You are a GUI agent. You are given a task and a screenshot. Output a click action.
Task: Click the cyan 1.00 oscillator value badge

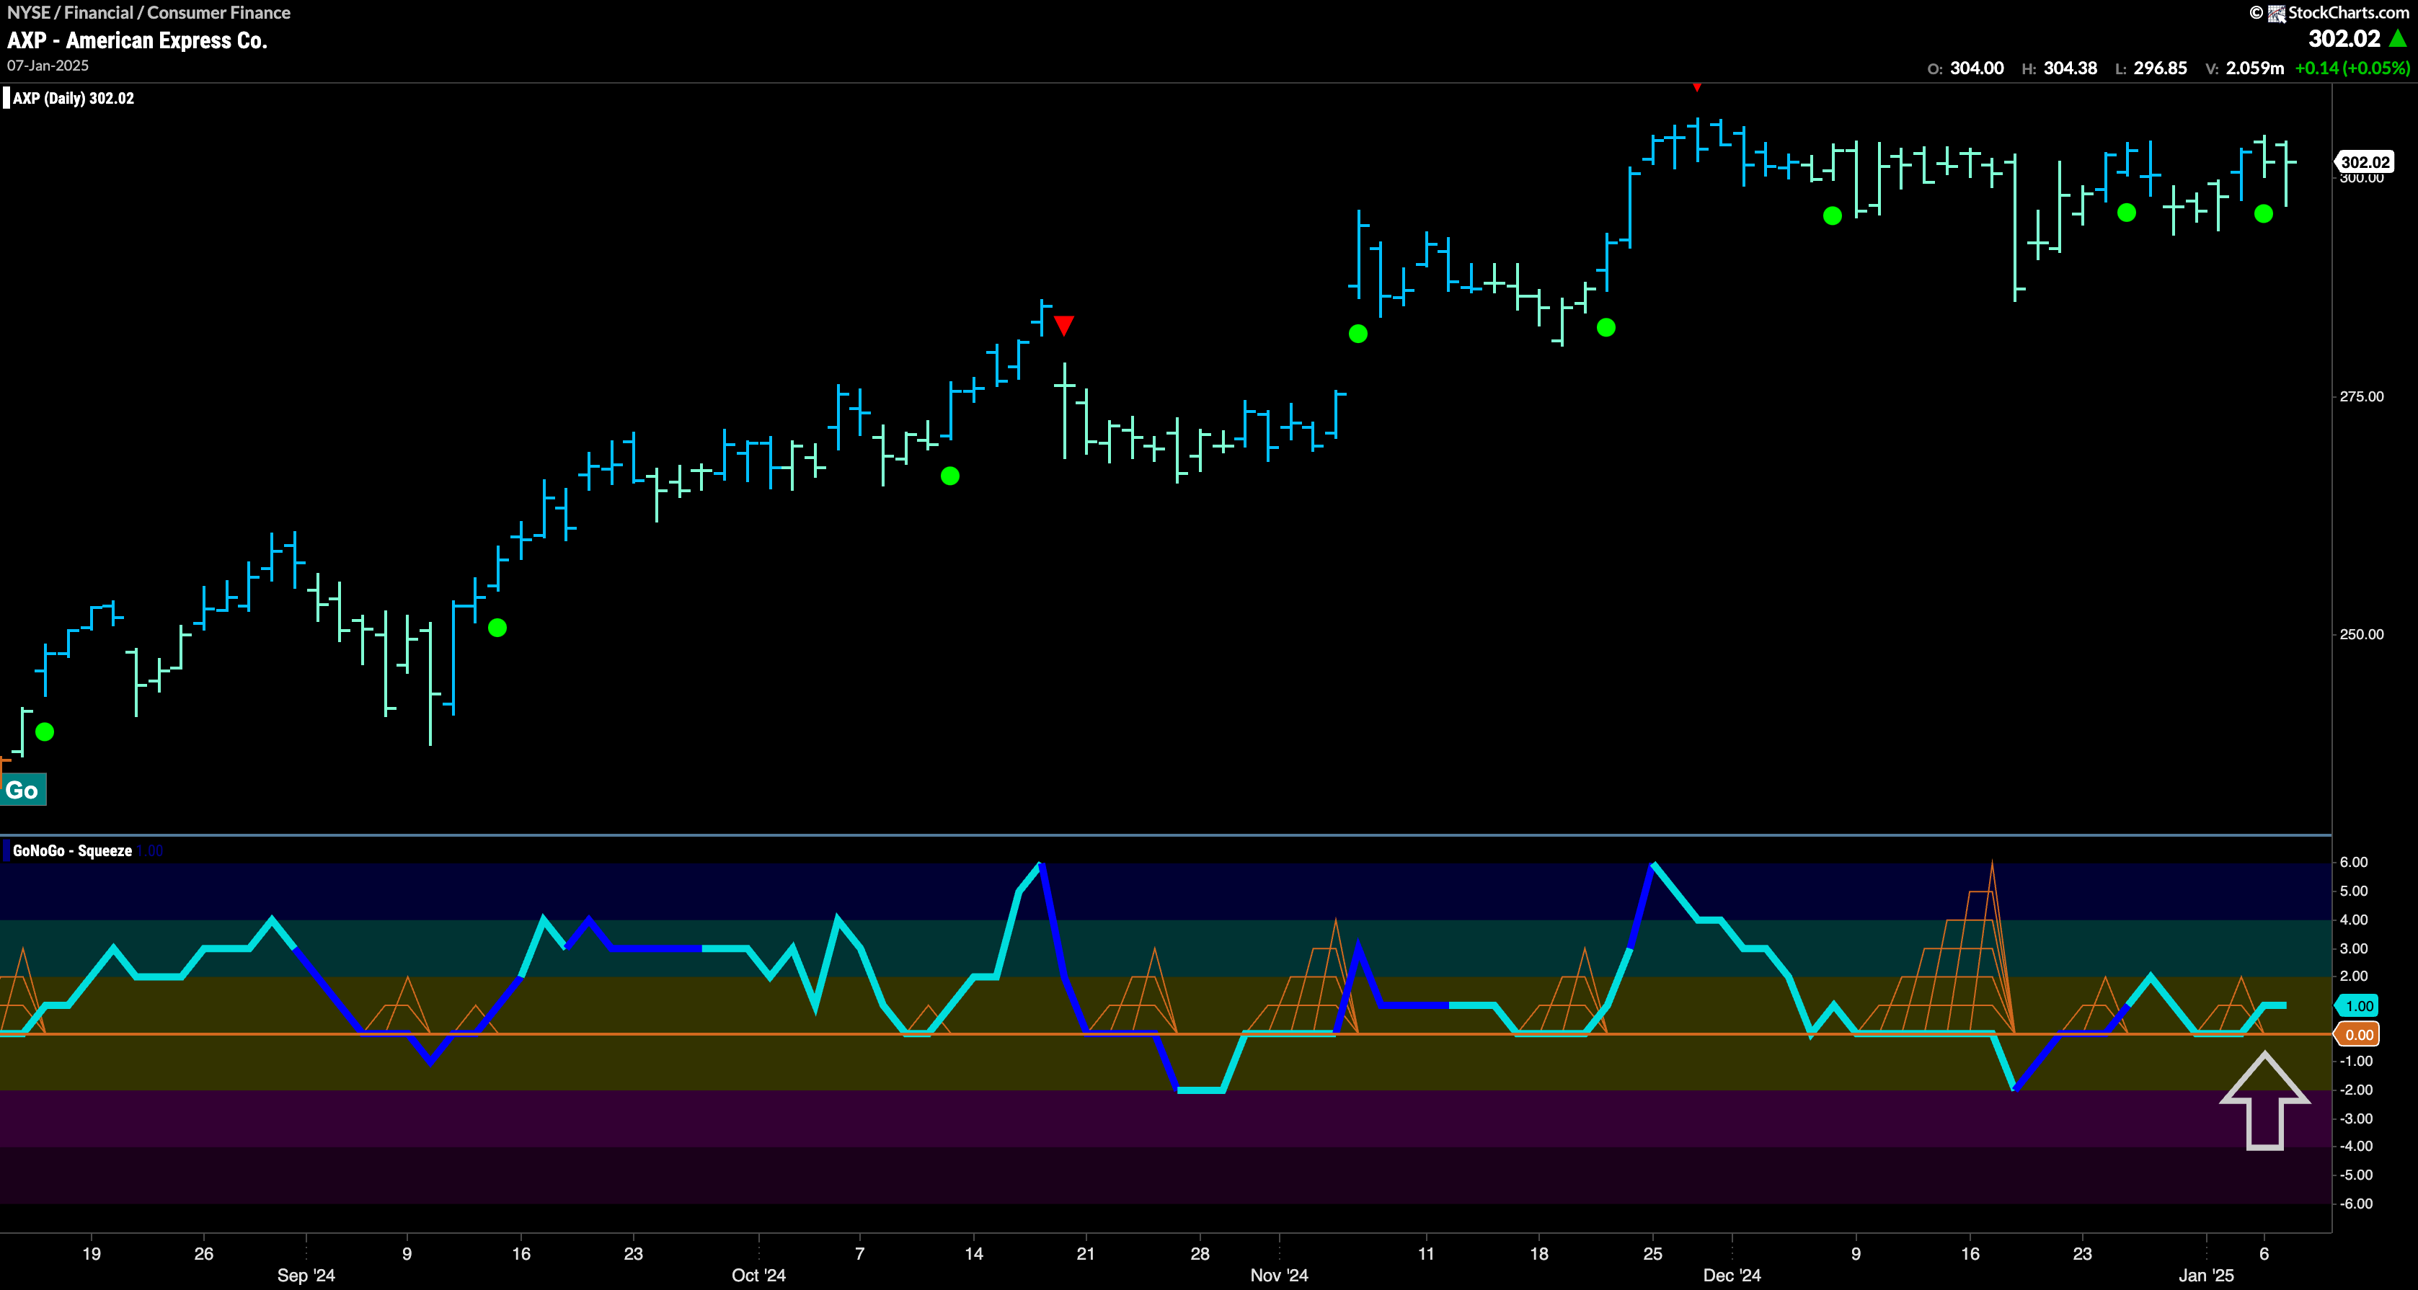coord(2358,1006)
